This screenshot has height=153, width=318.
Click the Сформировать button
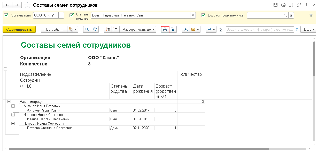[19, 30]
